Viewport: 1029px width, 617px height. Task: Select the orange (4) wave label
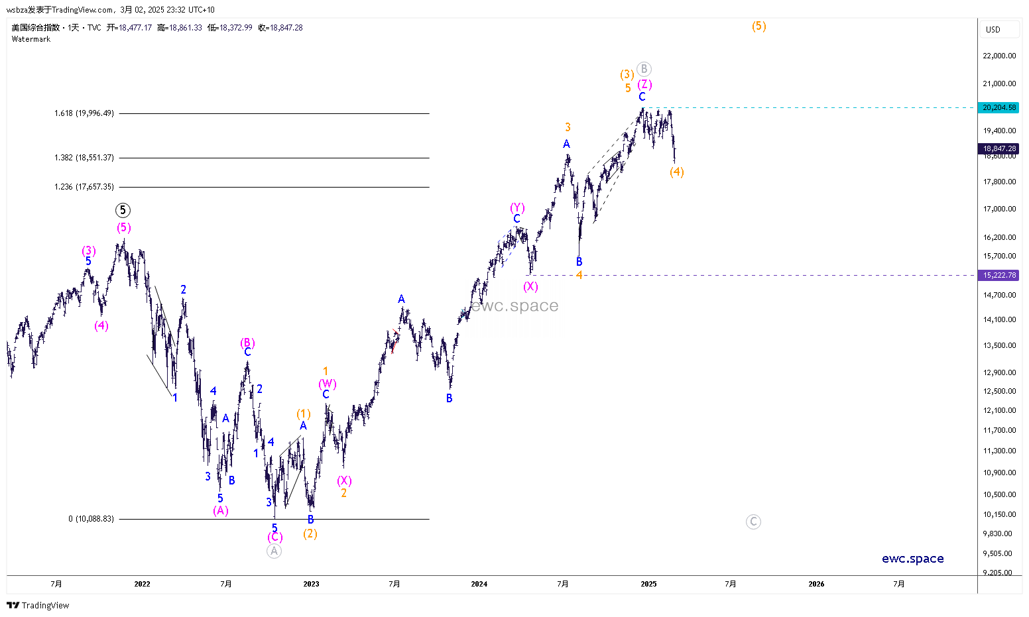[x=676, y=172]
